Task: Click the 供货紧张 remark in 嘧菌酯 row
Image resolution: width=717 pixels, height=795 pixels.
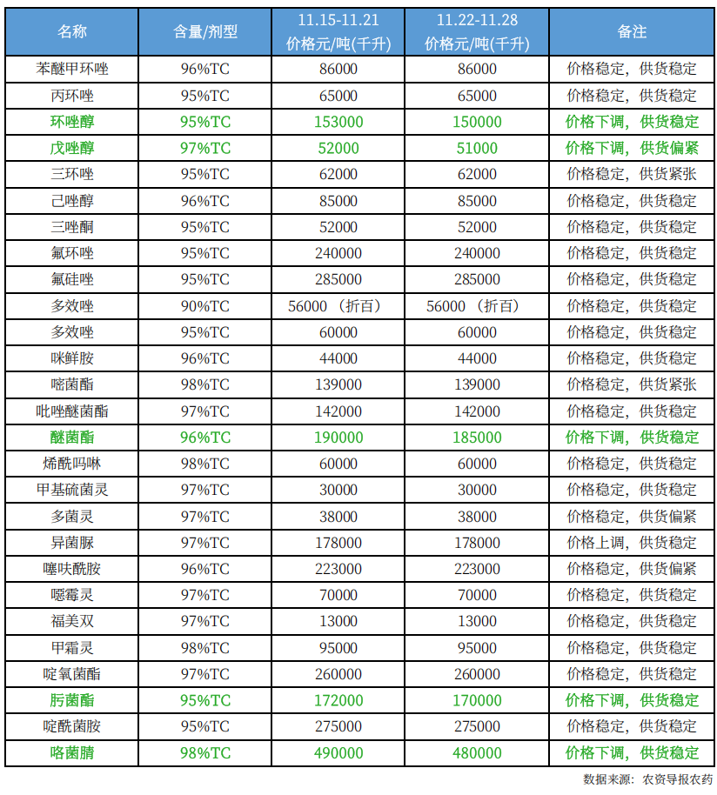Action: (667, 384)
